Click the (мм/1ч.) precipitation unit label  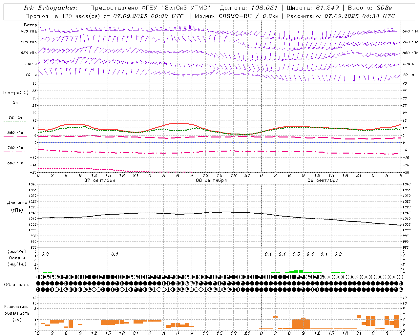[17, 264]
